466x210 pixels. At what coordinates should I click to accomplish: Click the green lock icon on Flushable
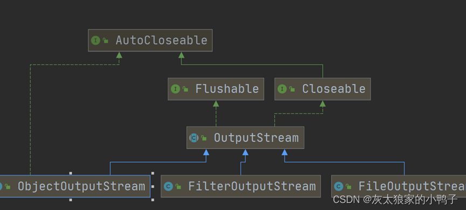[185, 89]
